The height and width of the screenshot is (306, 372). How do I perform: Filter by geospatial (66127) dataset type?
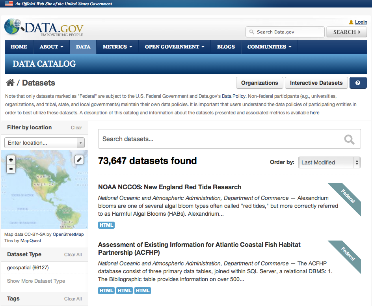tap(28, 268)
